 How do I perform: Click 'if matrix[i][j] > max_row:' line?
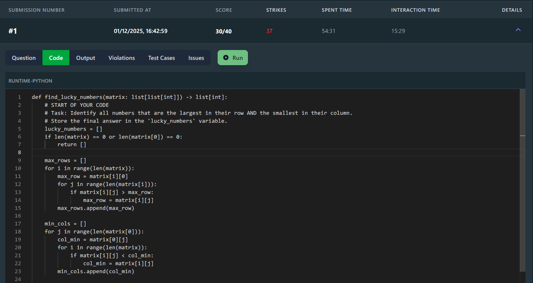(112, 192)
